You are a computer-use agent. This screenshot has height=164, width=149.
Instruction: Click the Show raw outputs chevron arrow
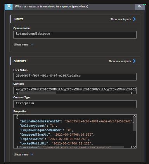[135, 61]
